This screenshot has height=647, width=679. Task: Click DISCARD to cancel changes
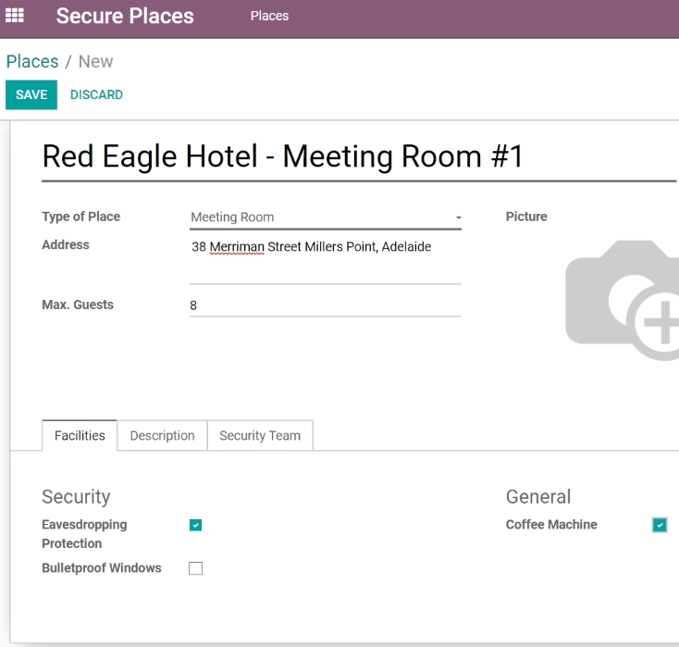pos(96,94)
